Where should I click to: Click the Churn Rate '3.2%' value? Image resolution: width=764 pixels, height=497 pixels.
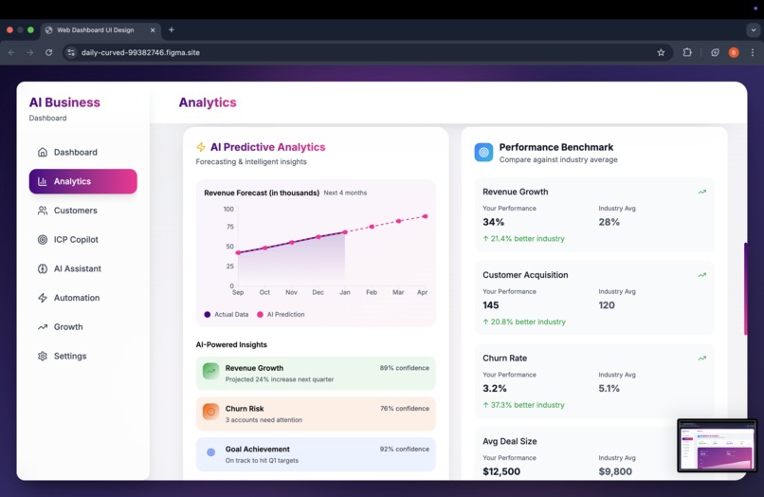click(495, 388)
